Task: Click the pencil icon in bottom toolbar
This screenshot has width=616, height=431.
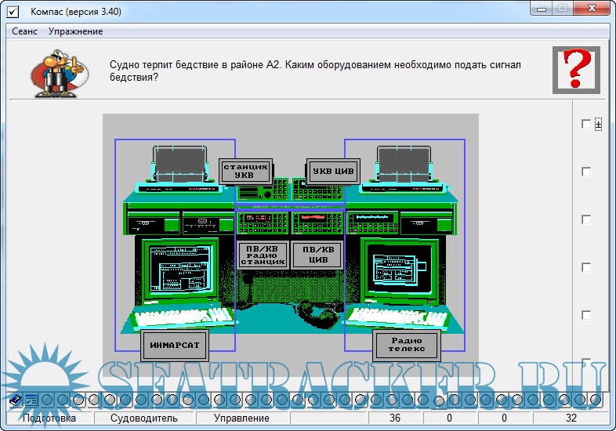Action: (x=15, y=400)
